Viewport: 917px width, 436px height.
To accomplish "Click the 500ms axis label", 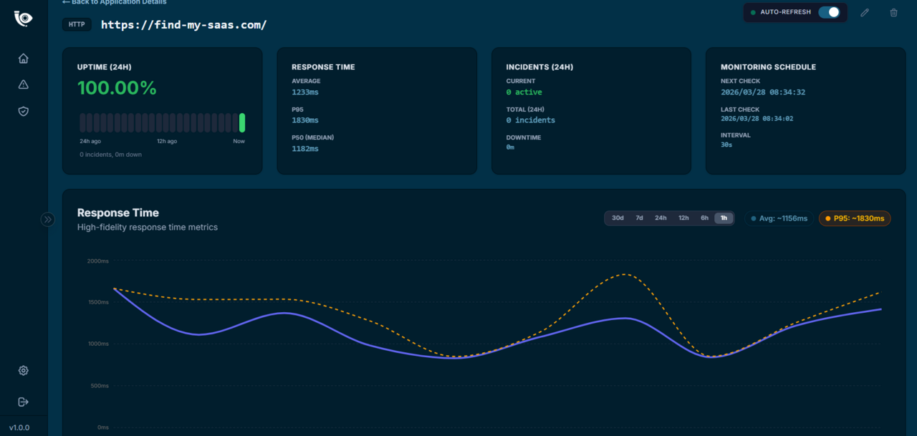I will pyautogui.click(x=99, y=386).
